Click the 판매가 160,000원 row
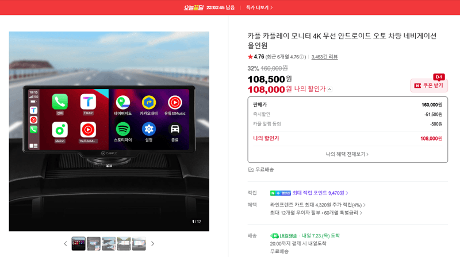Screen dimensions: 460x257 point(347,104)
